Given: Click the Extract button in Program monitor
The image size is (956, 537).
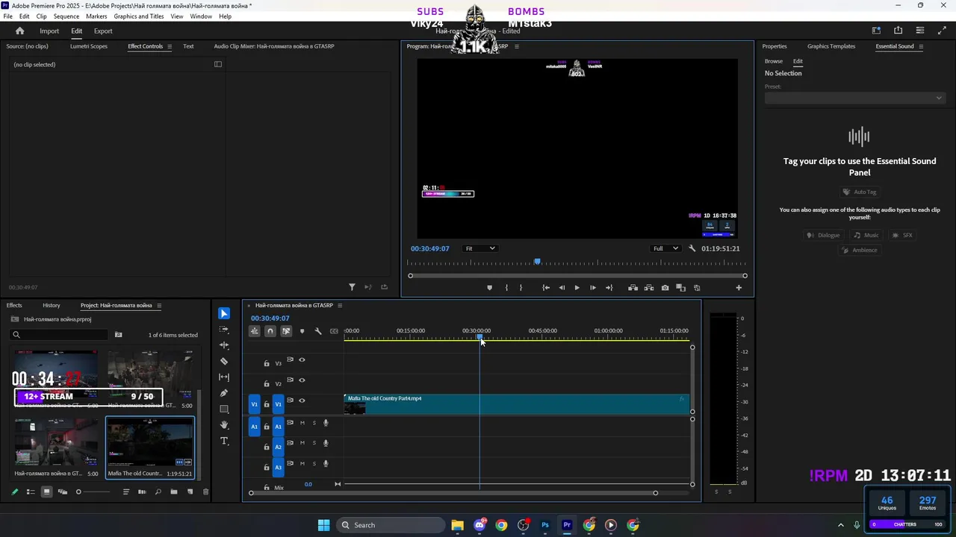Looking at the screenshot, I should (x=648, y=288).
